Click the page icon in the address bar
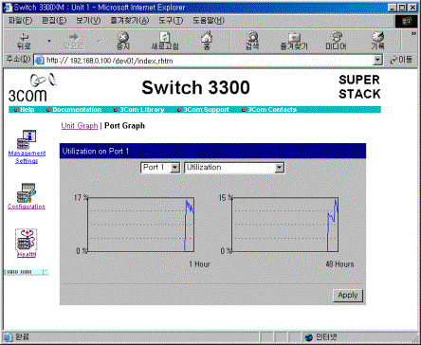Image resolution: width=421 pixels, height=345 pixels. pos(40,60)
